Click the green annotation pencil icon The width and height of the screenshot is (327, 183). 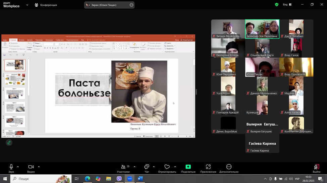click(9, 143)
